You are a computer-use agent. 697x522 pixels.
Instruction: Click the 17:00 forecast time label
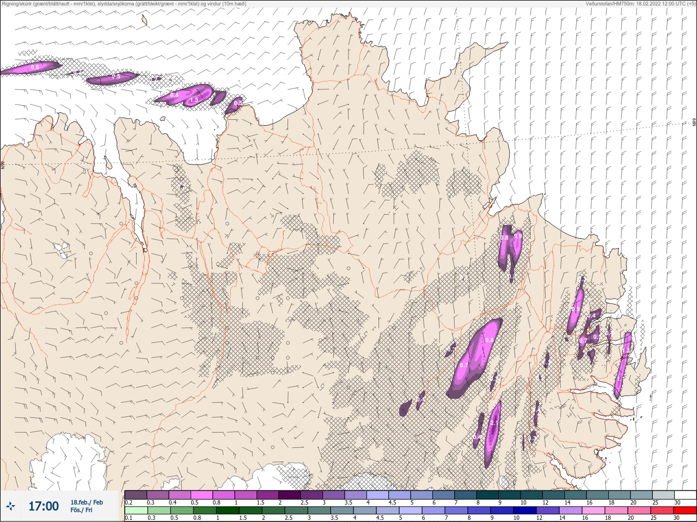tap(44, 506)
